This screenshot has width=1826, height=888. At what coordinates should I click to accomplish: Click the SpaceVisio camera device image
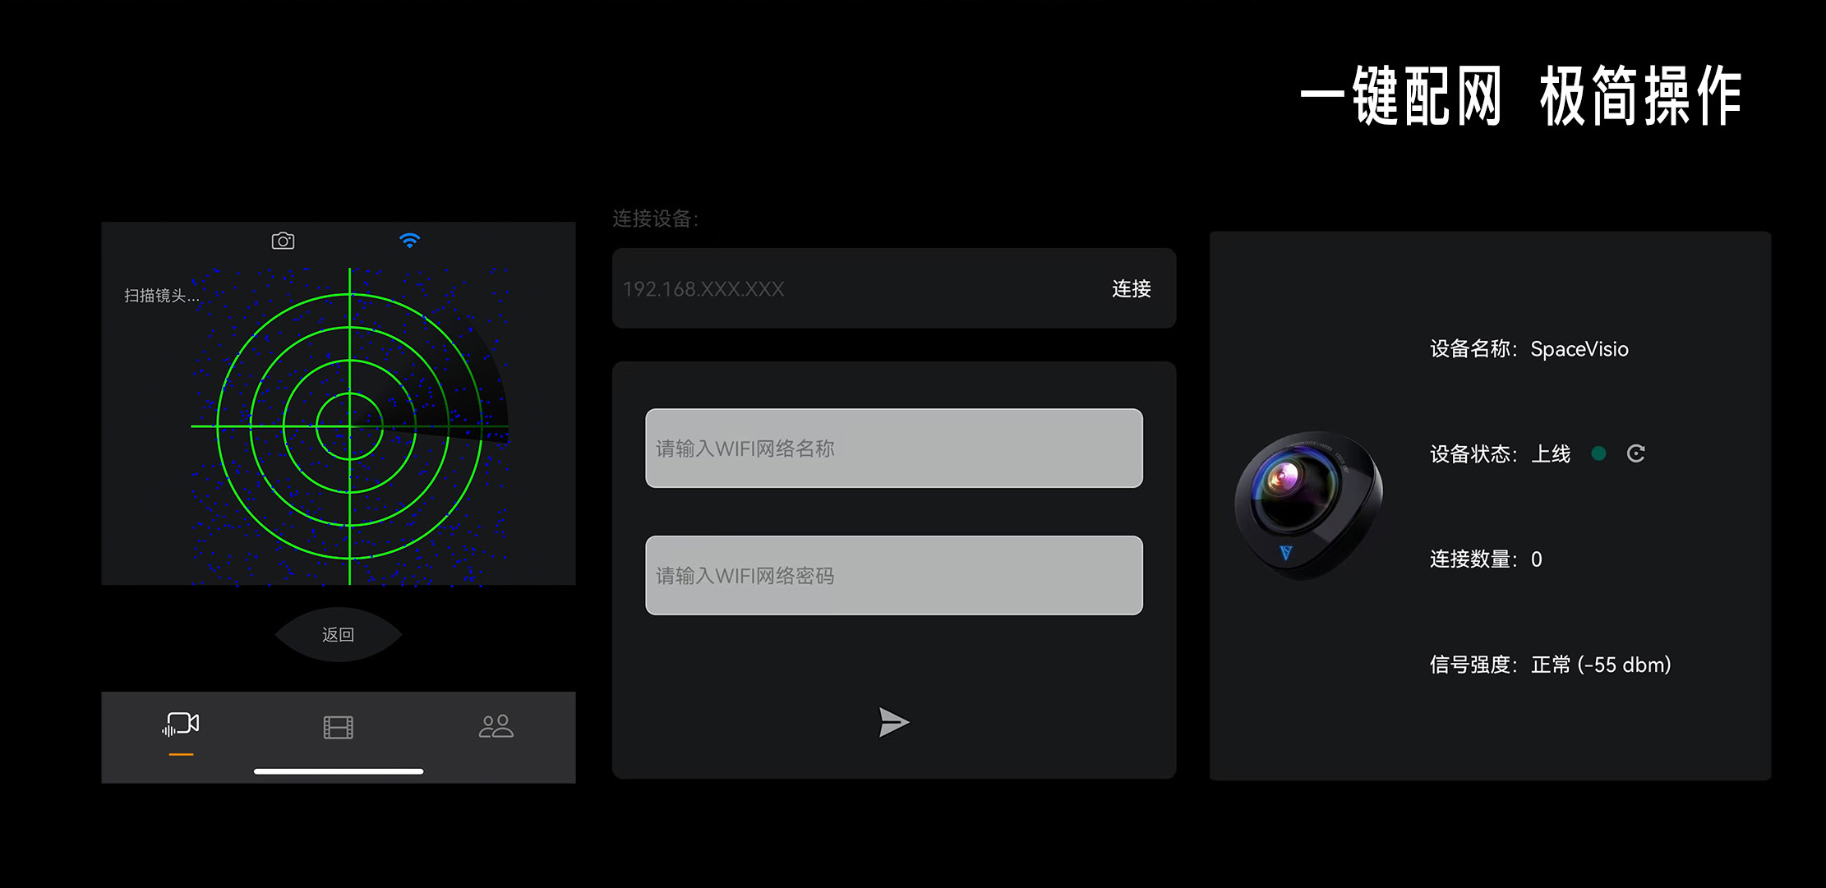[1308, 504]
